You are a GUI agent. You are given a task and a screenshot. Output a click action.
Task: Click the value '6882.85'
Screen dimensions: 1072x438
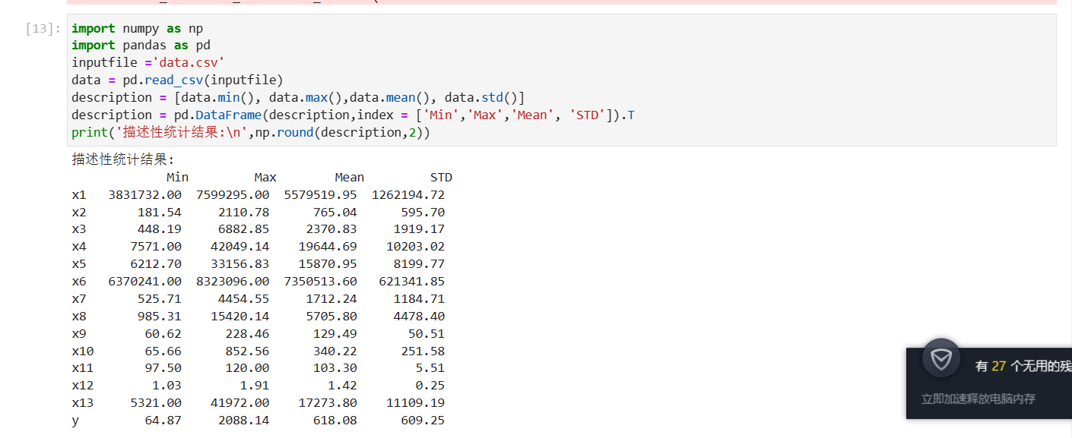[243, 229]
